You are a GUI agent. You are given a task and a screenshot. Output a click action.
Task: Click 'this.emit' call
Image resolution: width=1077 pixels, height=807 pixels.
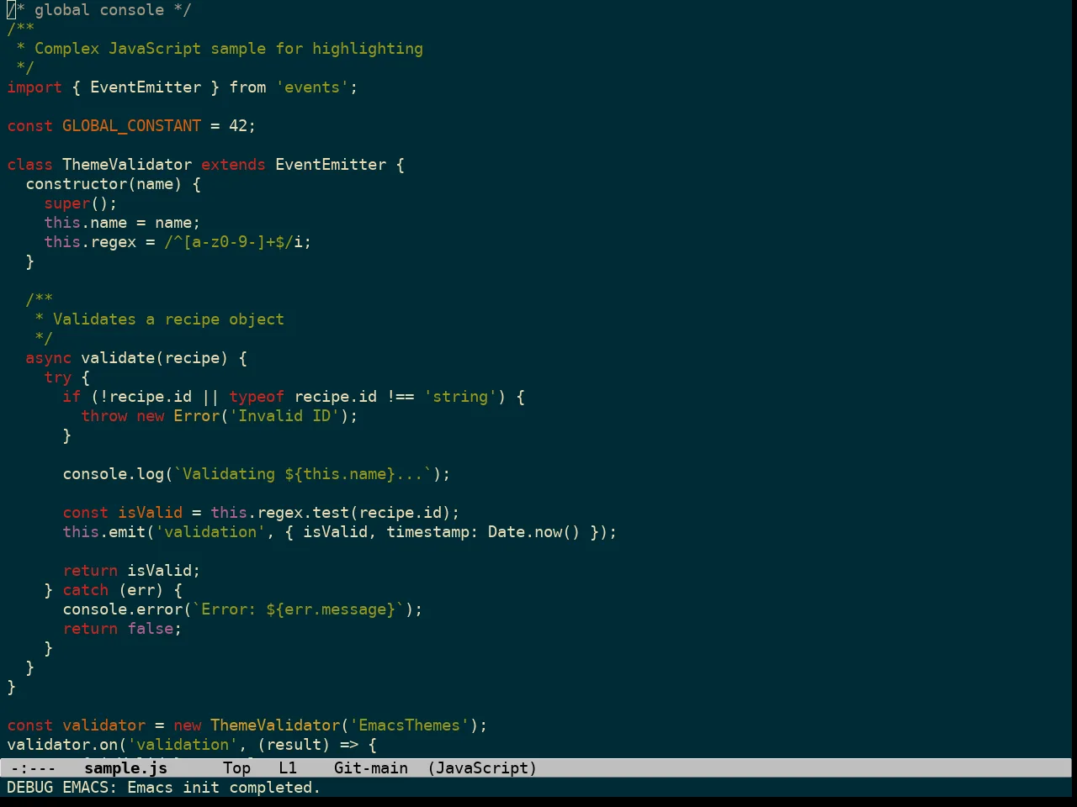103,532
